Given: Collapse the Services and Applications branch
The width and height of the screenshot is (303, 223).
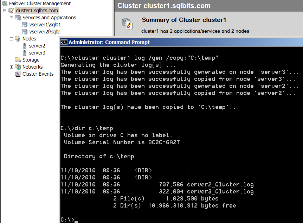Looking at the screenshot, I should click(11, 18).
